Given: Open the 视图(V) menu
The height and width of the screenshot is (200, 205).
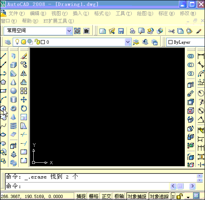Looking at the screenshot, I should click(x=59, y=13).
